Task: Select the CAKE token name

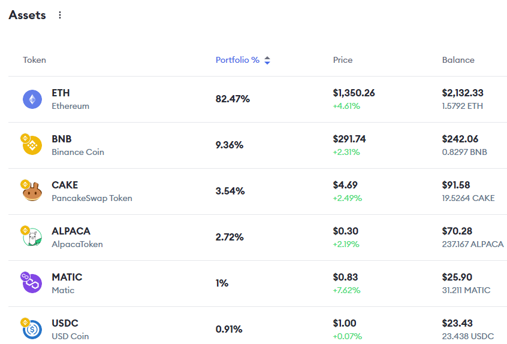Action: tap(65, 185)
